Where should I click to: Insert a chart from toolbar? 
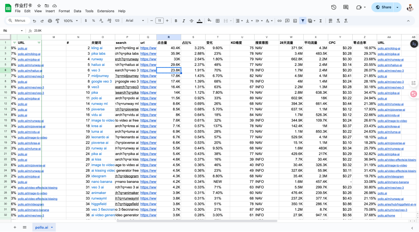[295, 21]
